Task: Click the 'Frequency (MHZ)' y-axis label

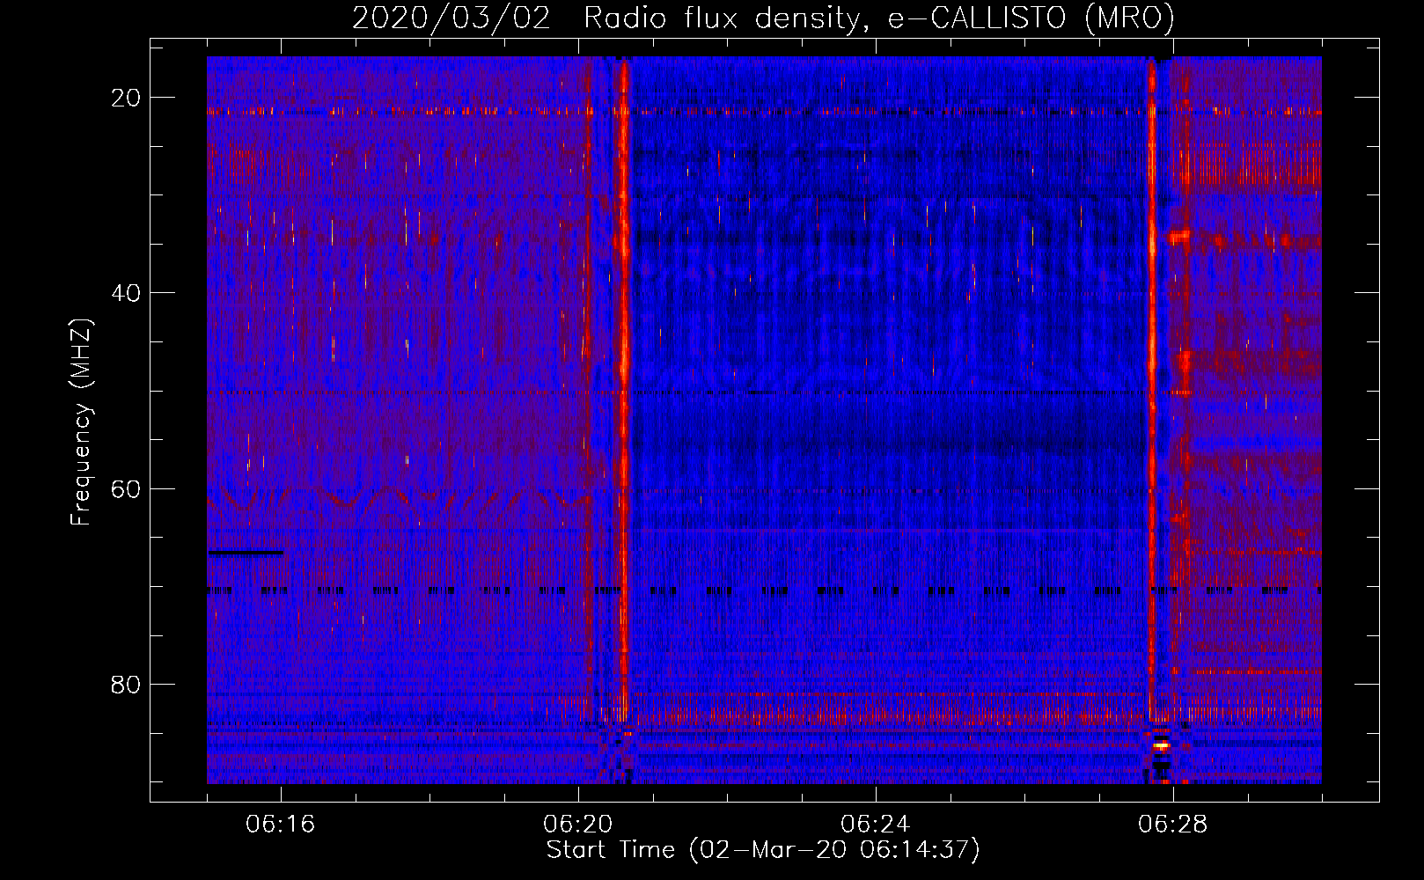Action: tap(81, 422)
